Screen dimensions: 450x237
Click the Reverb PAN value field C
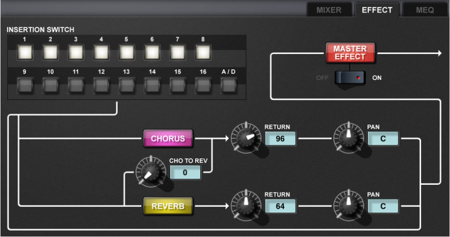tap(383, 206)
